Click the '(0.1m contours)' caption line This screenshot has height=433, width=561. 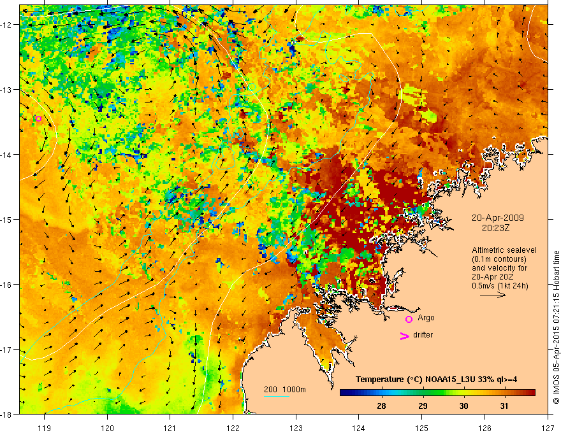pyautogui.click(x=499, y=259)
